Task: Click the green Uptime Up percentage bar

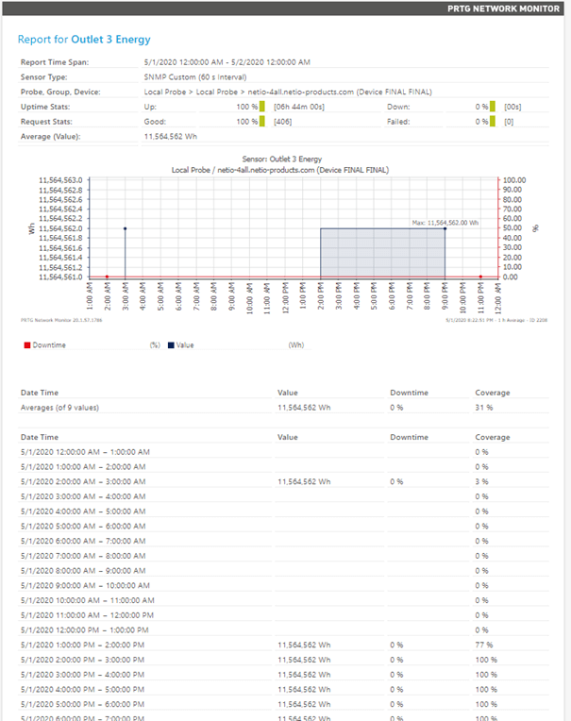Action: point(261,107)
